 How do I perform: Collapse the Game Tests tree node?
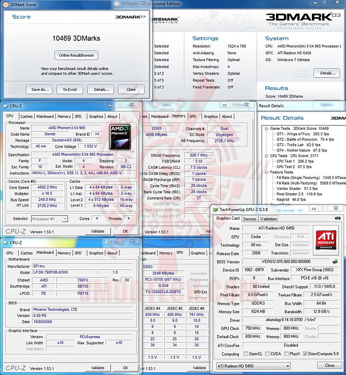266,128
